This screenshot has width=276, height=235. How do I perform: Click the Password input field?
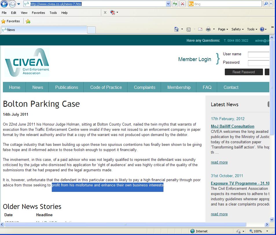[259, 63]
